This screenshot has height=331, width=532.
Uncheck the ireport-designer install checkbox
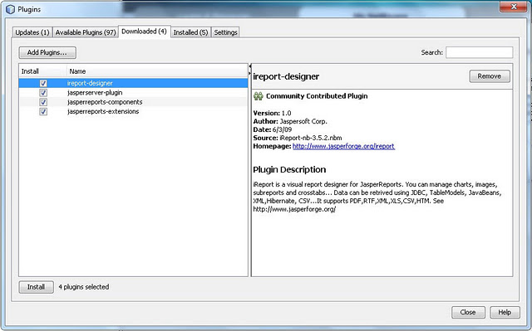43,83
